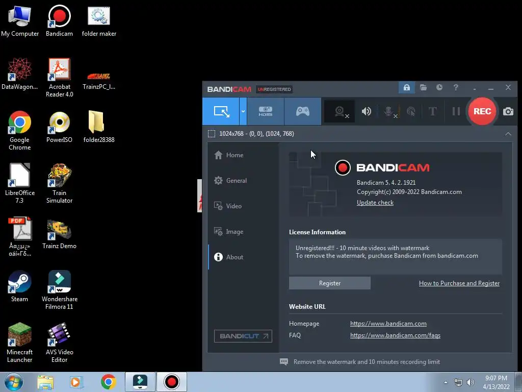
Task: Click Bandicam taskbar button
Action: click(171, 382)
